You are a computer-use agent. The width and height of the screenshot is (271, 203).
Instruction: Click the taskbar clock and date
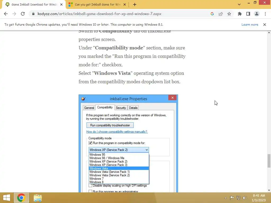[x=259, y=198]
